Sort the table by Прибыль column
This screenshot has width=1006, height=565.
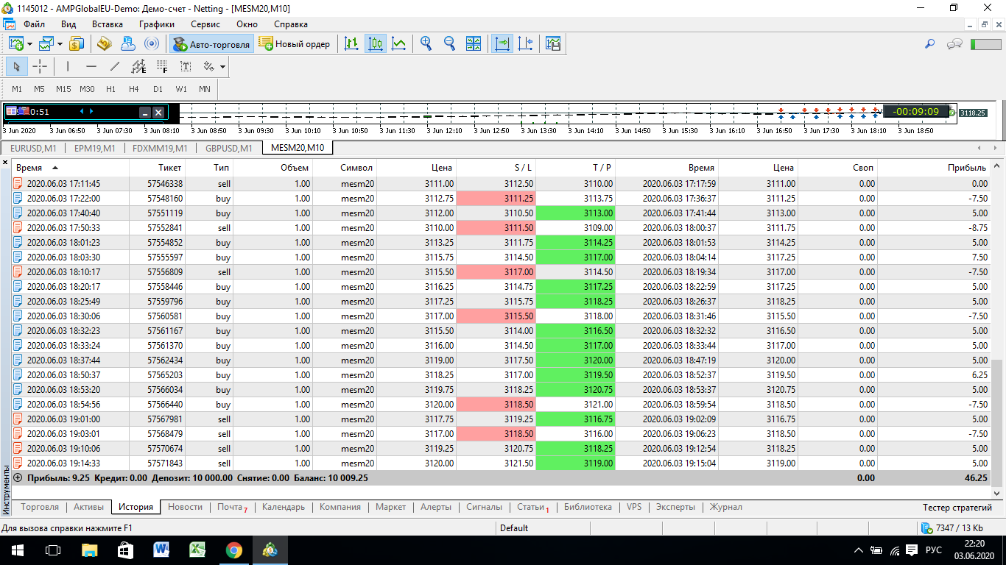(x=934, y=168)
